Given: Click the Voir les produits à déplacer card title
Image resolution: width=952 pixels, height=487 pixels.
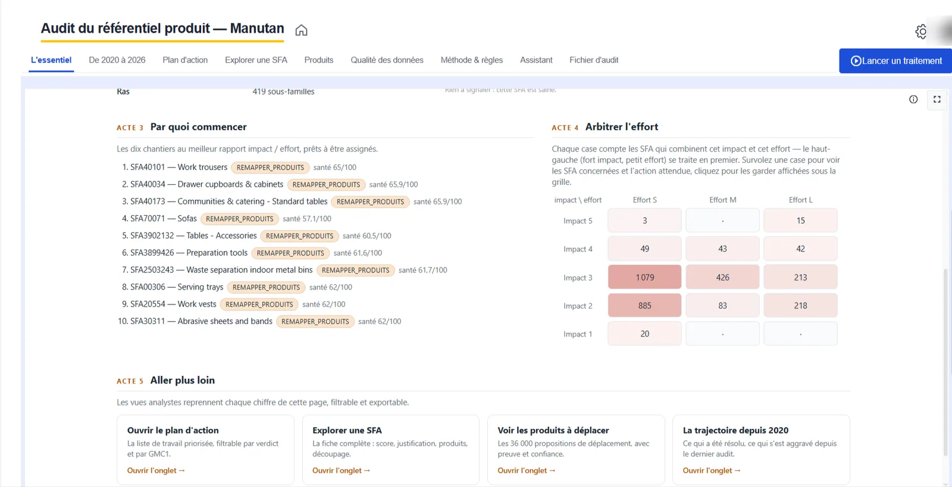Looking at the screenshot, I should coord(553,431).
